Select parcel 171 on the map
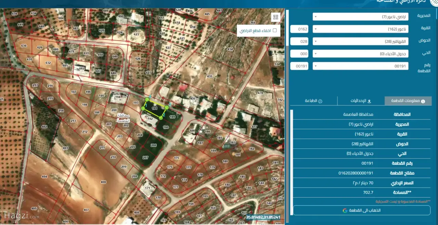 click(x=148, y=188)
